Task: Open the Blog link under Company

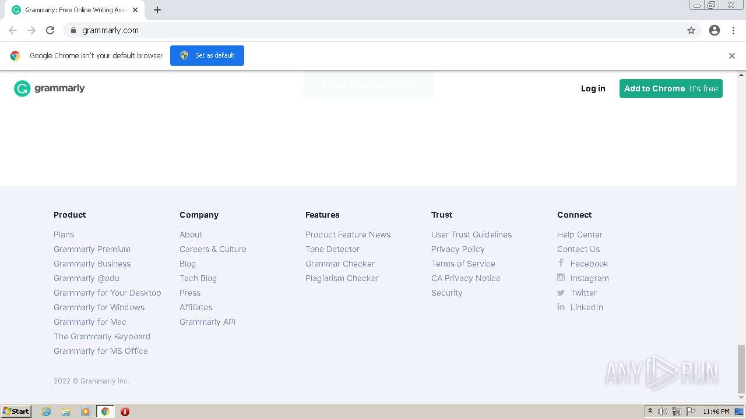Action: (x=188, y=264)
